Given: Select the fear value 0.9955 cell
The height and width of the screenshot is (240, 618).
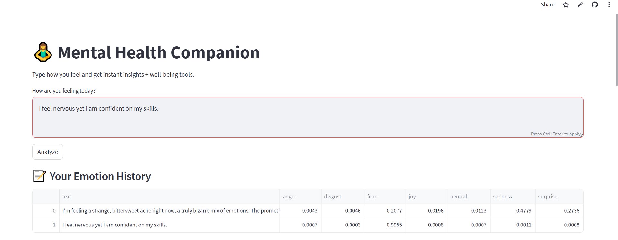Looking at the screenshot, I should [x=385, y=225].
